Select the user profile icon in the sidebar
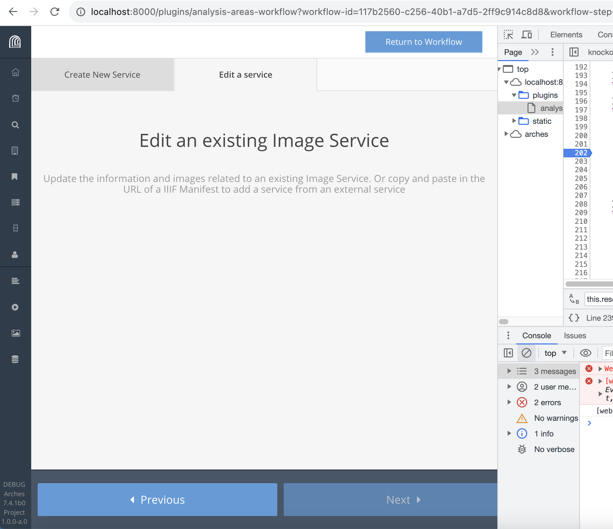Image resolution: width=613 pixels, height=529 pixels. pyautogui.click(x=15, y=255)
